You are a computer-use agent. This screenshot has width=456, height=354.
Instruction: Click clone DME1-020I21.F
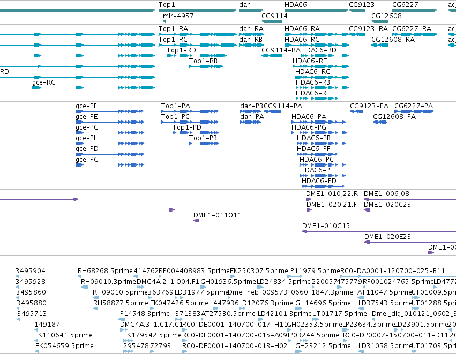coord(309,210)
